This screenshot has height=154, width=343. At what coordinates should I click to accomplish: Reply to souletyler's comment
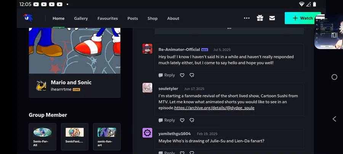[x=167, y=120]
